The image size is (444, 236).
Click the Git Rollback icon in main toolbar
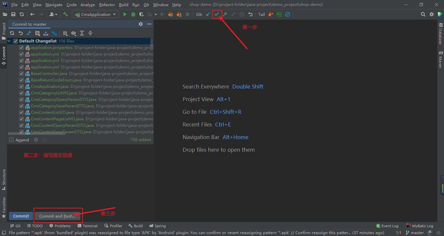click(x=250, y=14)
